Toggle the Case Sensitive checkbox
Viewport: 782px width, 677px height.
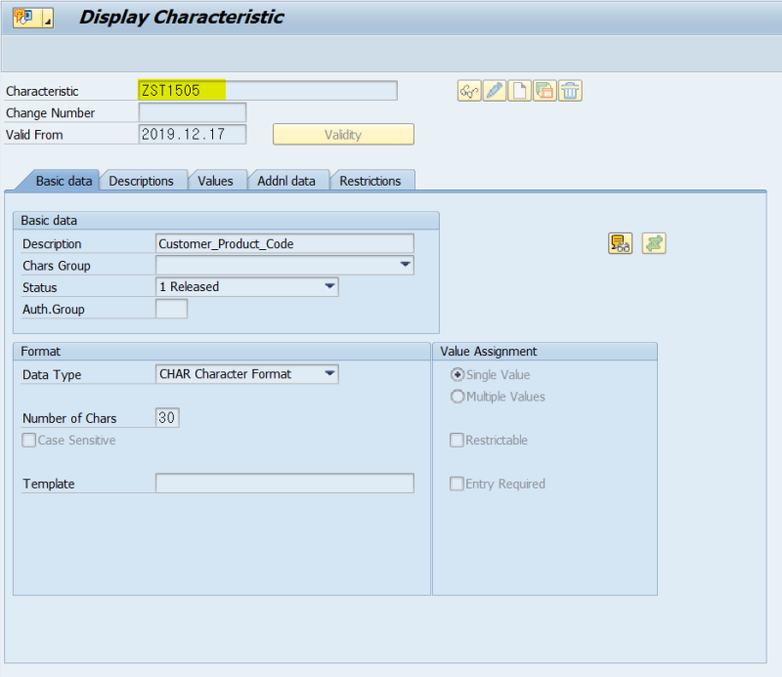(x=29, y=441)
